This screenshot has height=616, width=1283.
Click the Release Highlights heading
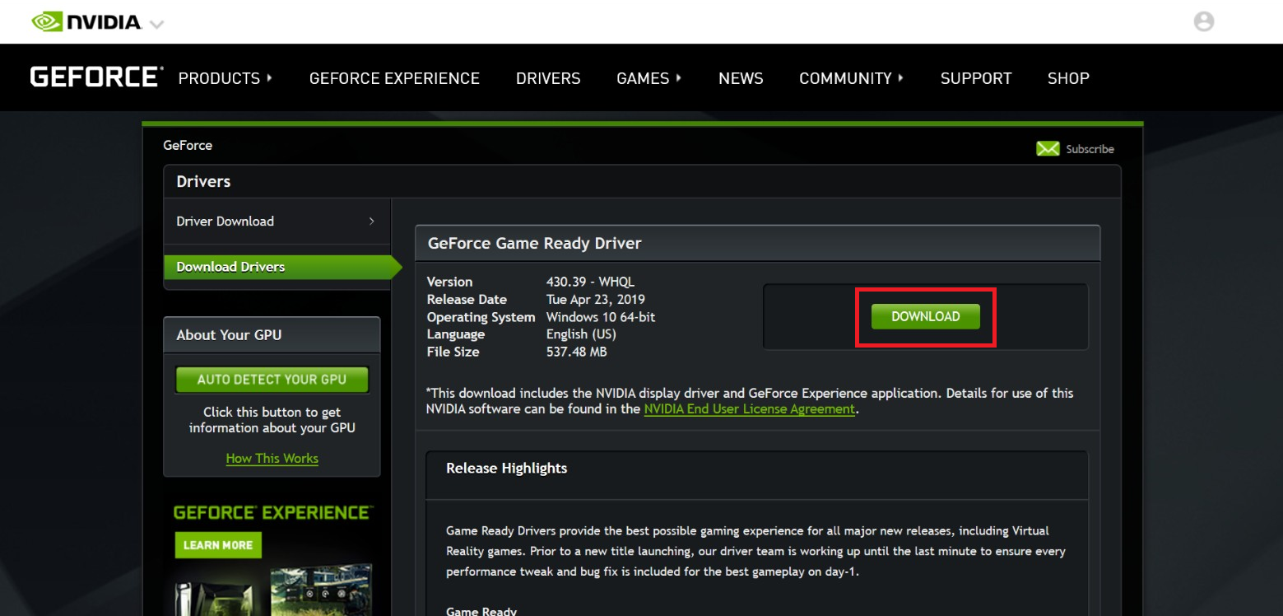click(x=506, y=468)
